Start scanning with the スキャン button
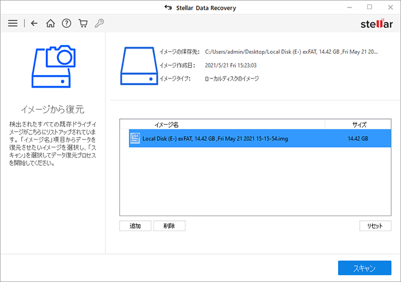 [364, 268]
